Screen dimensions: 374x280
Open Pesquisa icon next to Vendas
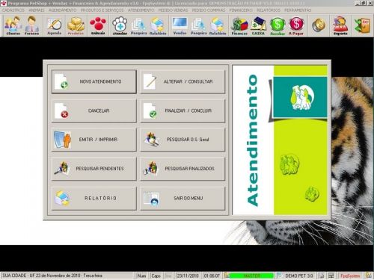click(x=199, y=25)
